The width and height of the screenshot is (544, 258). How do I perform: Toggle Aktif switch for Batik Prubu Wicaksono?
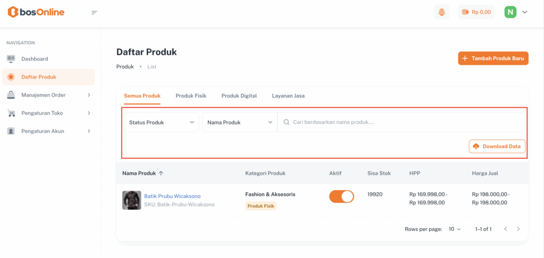(x=342, y=196)
